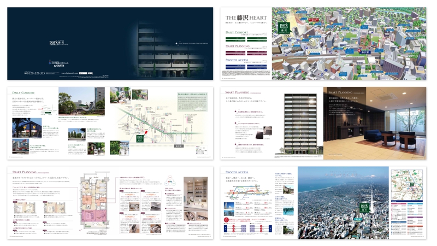Click green Park Homes marker on the neighborhood route map
The height and width of the screenshot is (246, 437).
coord(140,138)
